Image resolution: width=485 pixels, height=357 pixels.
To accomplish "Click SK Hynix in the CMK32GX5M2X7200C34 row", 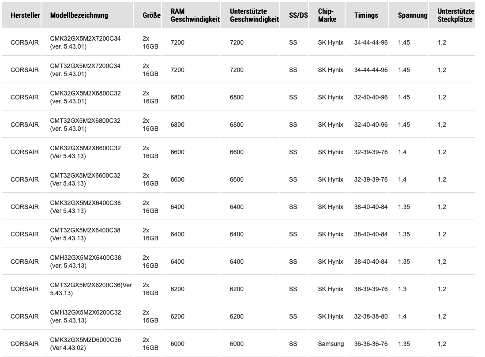I will pyautogui.click(x=331, y=42).
